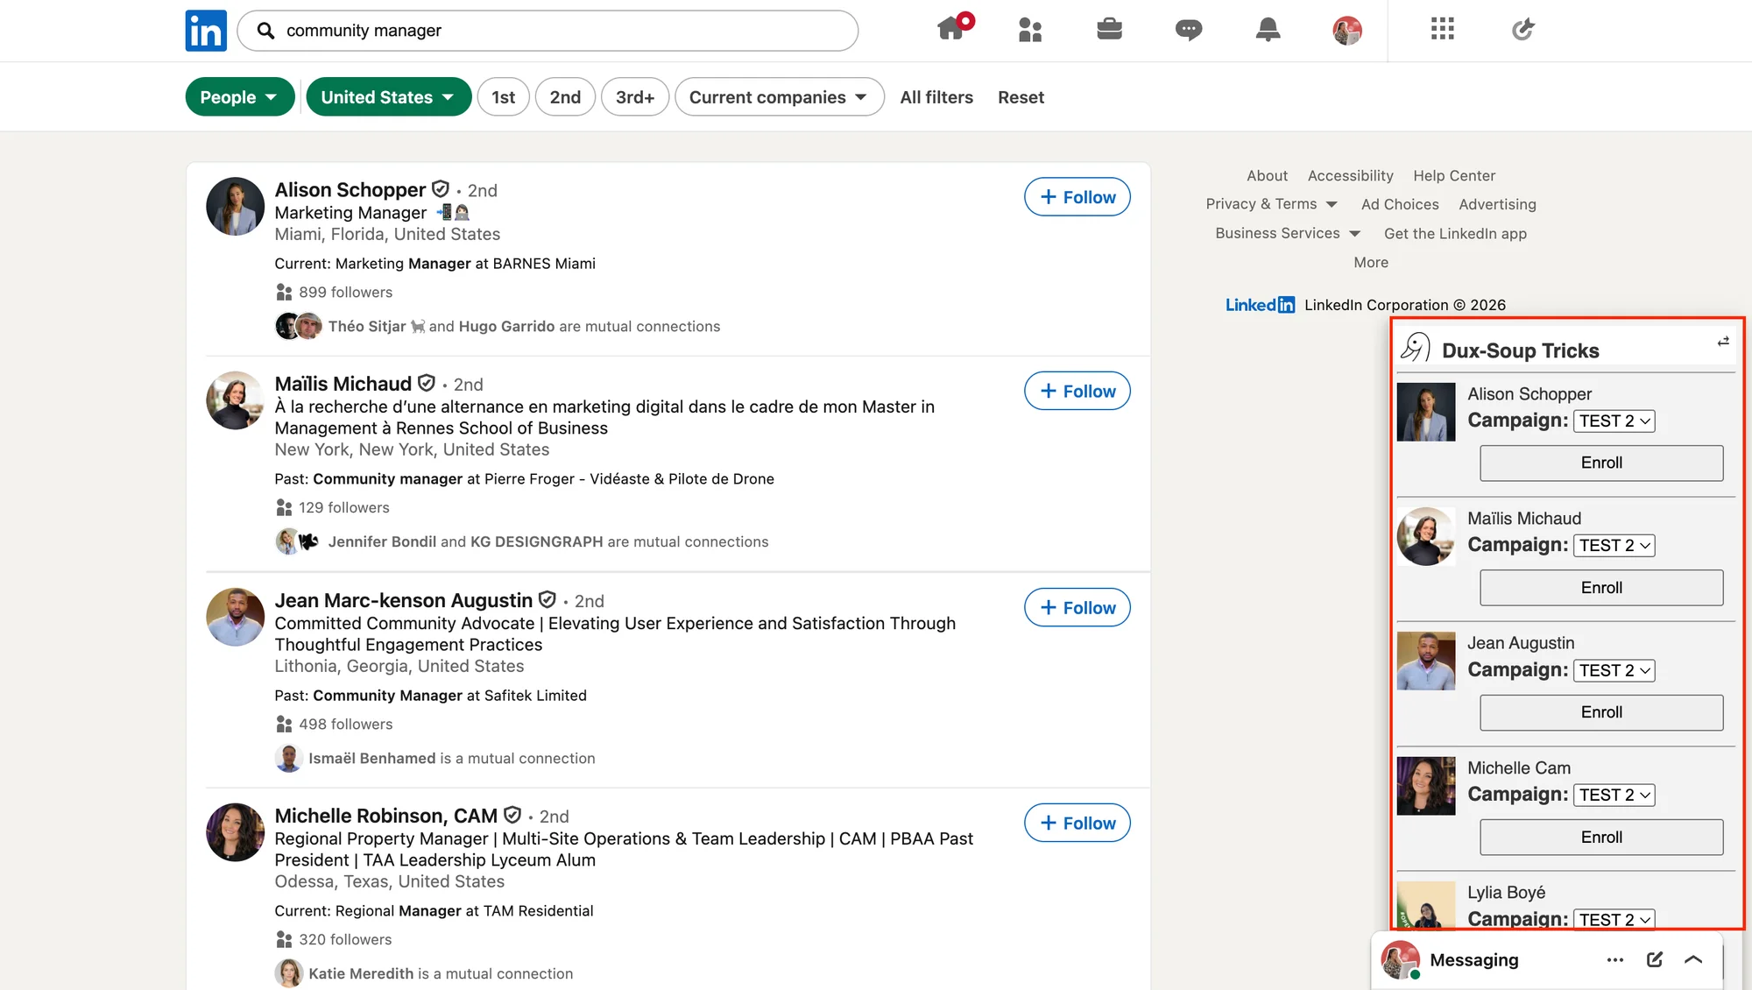
Task: Toggle the 2nd connections filter
Action: click(x=565, y=97)
